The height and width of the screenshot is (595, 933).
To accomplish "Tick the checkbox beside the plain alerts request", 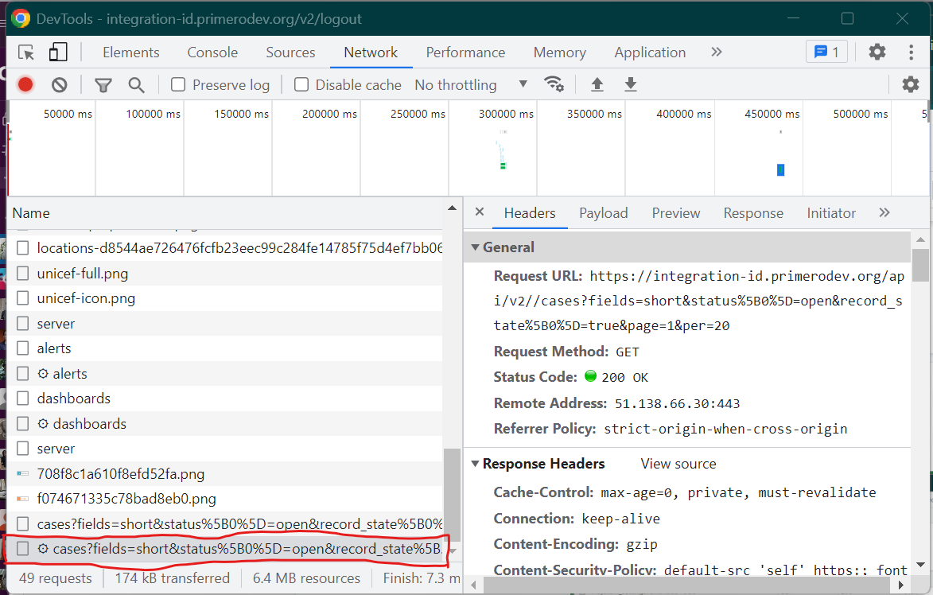I will (x=22, y=348).
